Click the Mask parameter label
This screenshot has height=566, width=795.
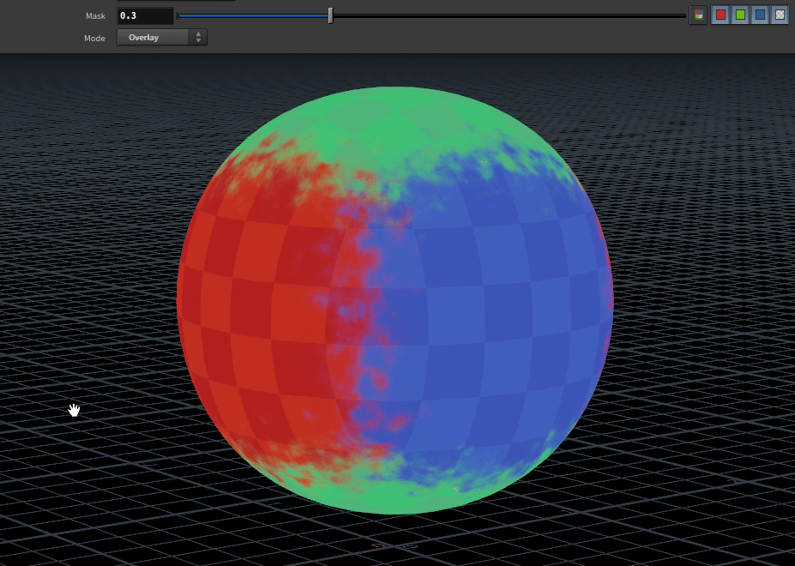[x=95, y=16]
